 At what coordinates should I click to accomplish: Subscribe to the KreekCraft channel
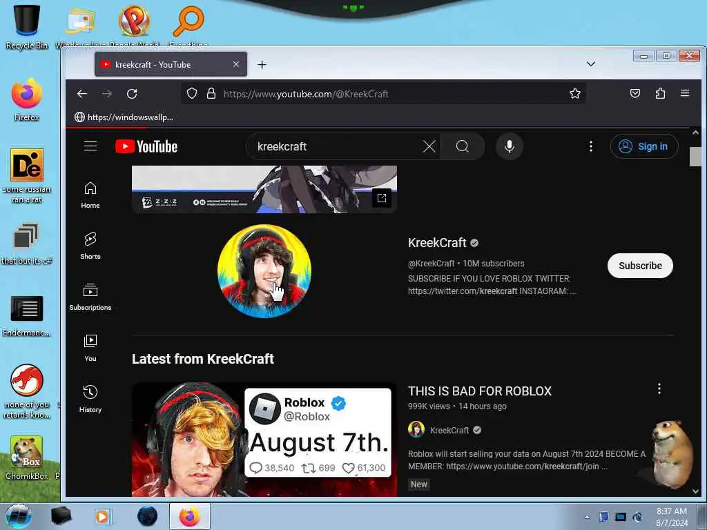point(640,266)
